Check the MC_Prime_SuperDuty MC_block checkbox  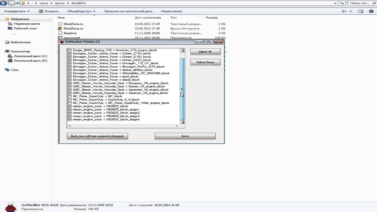(x=70, y=96)
